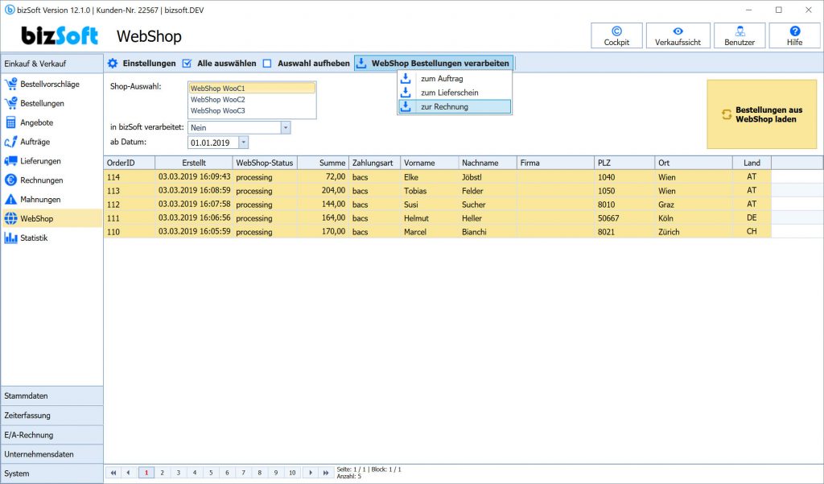This screenshot has height=484, width=824.
Task: Open the ab Datum date picker arrow
Action: point(243,143)
